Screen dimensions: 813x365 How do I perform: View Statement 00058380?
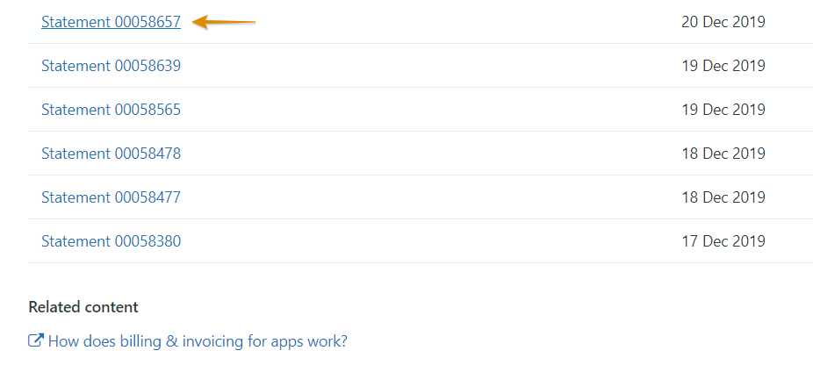pyautogui.click(x=111, y=241)
